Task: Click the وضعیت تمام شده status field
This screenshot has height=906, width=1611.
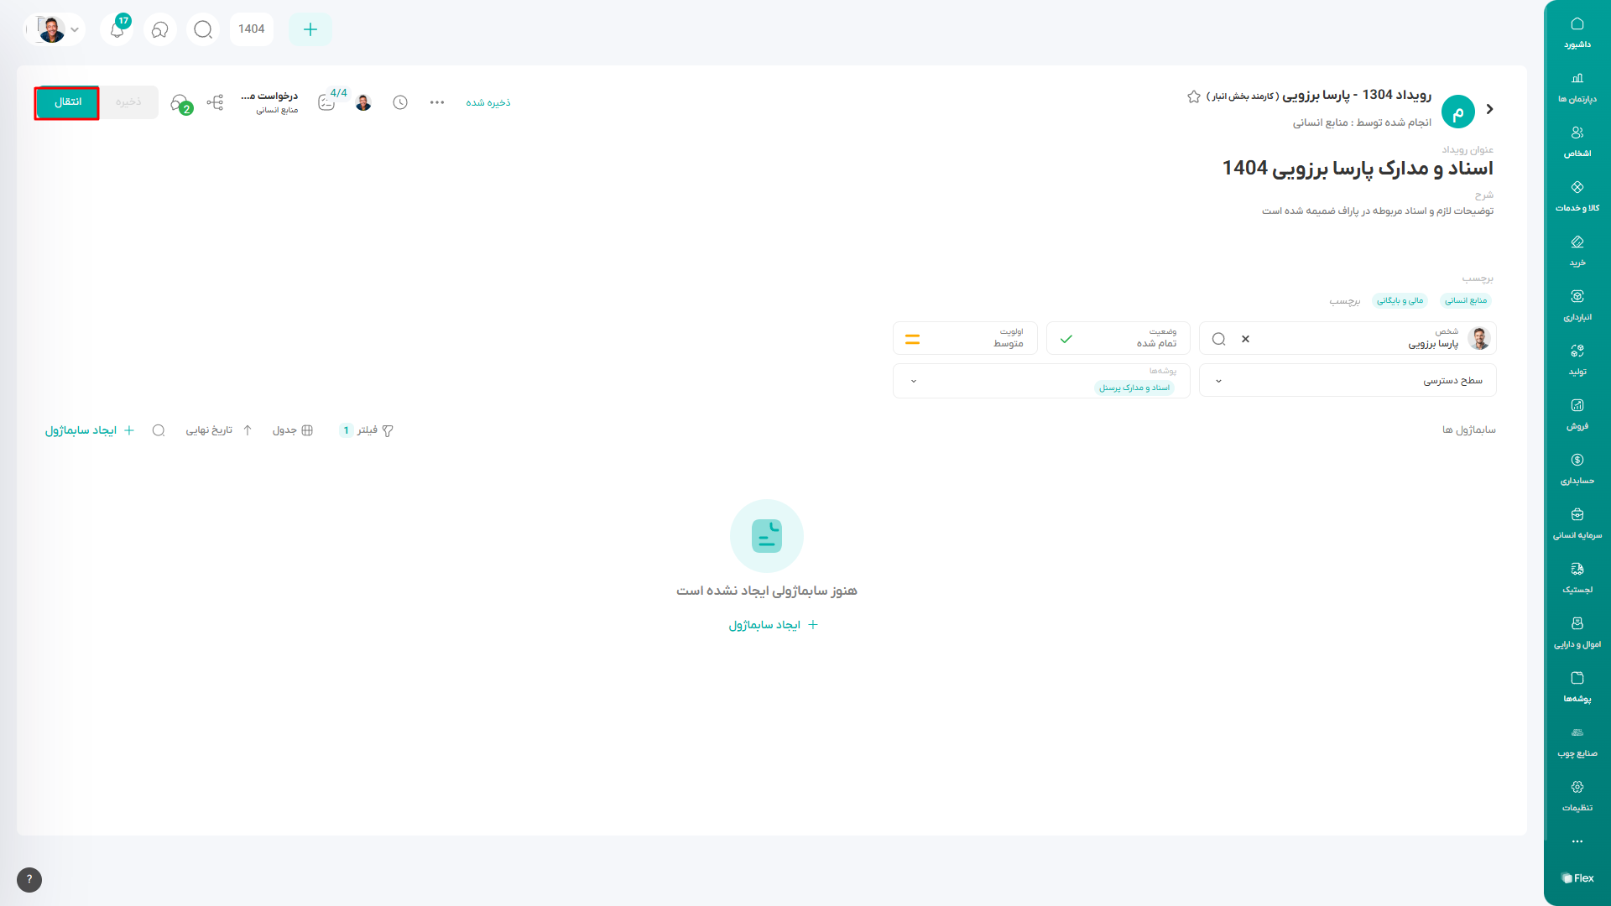Action: click(x=1117, y=338)
